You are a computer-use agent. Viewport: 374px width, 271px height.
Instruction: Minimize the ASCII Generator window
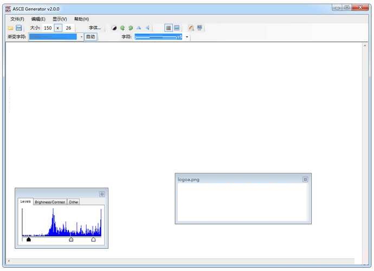[x=337, y=8]
